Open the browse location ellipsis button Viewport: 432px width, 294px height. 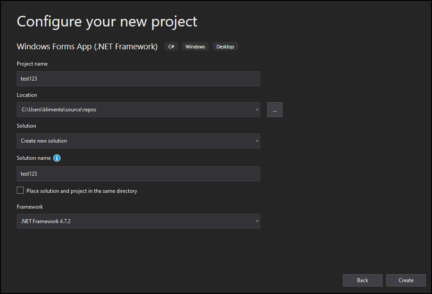pos(275,110)
